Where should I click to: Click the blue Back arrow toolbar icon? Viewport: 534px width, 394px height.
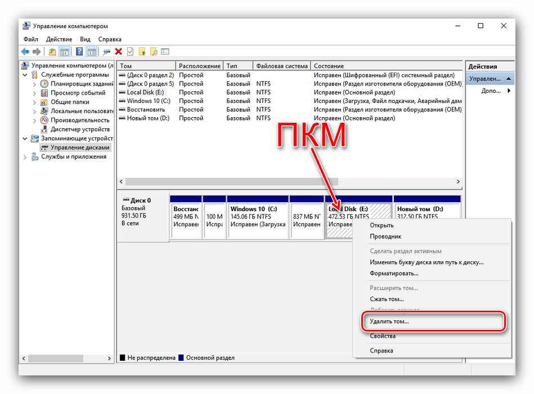(25, 51)
